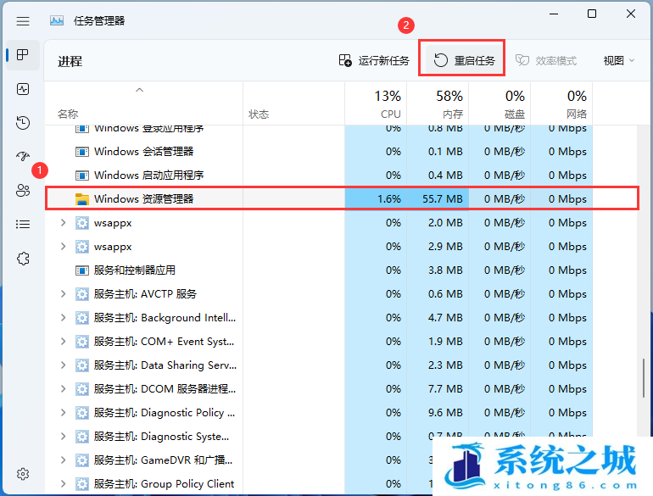Open the Users sidebar icon
The width and height of the screenshot is (653, 496).
point(23,191)
